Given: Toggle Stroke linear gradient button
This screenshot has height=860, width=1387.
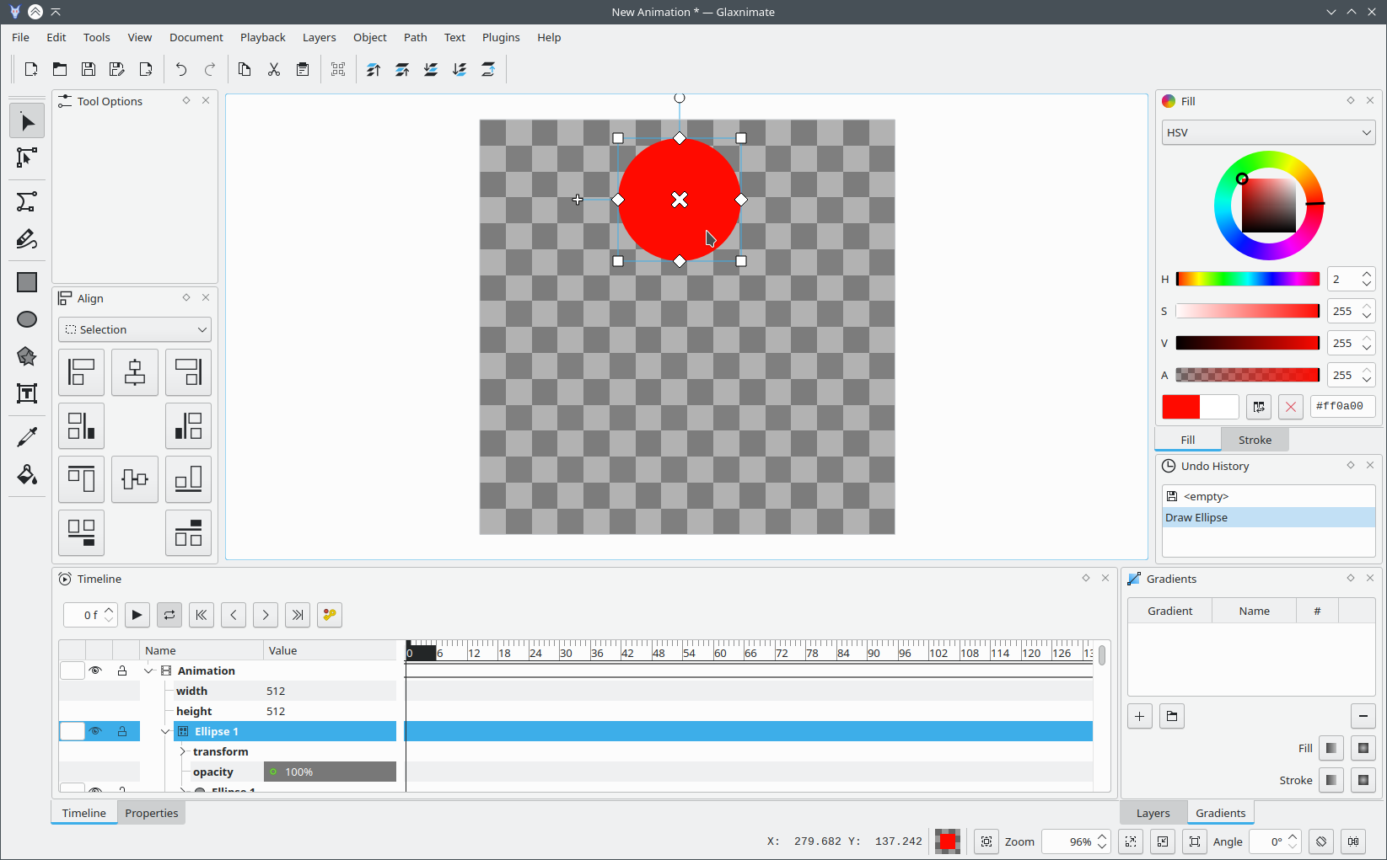Looking at the screenshot, I should pyautogui.click(x=1331, y=780).
